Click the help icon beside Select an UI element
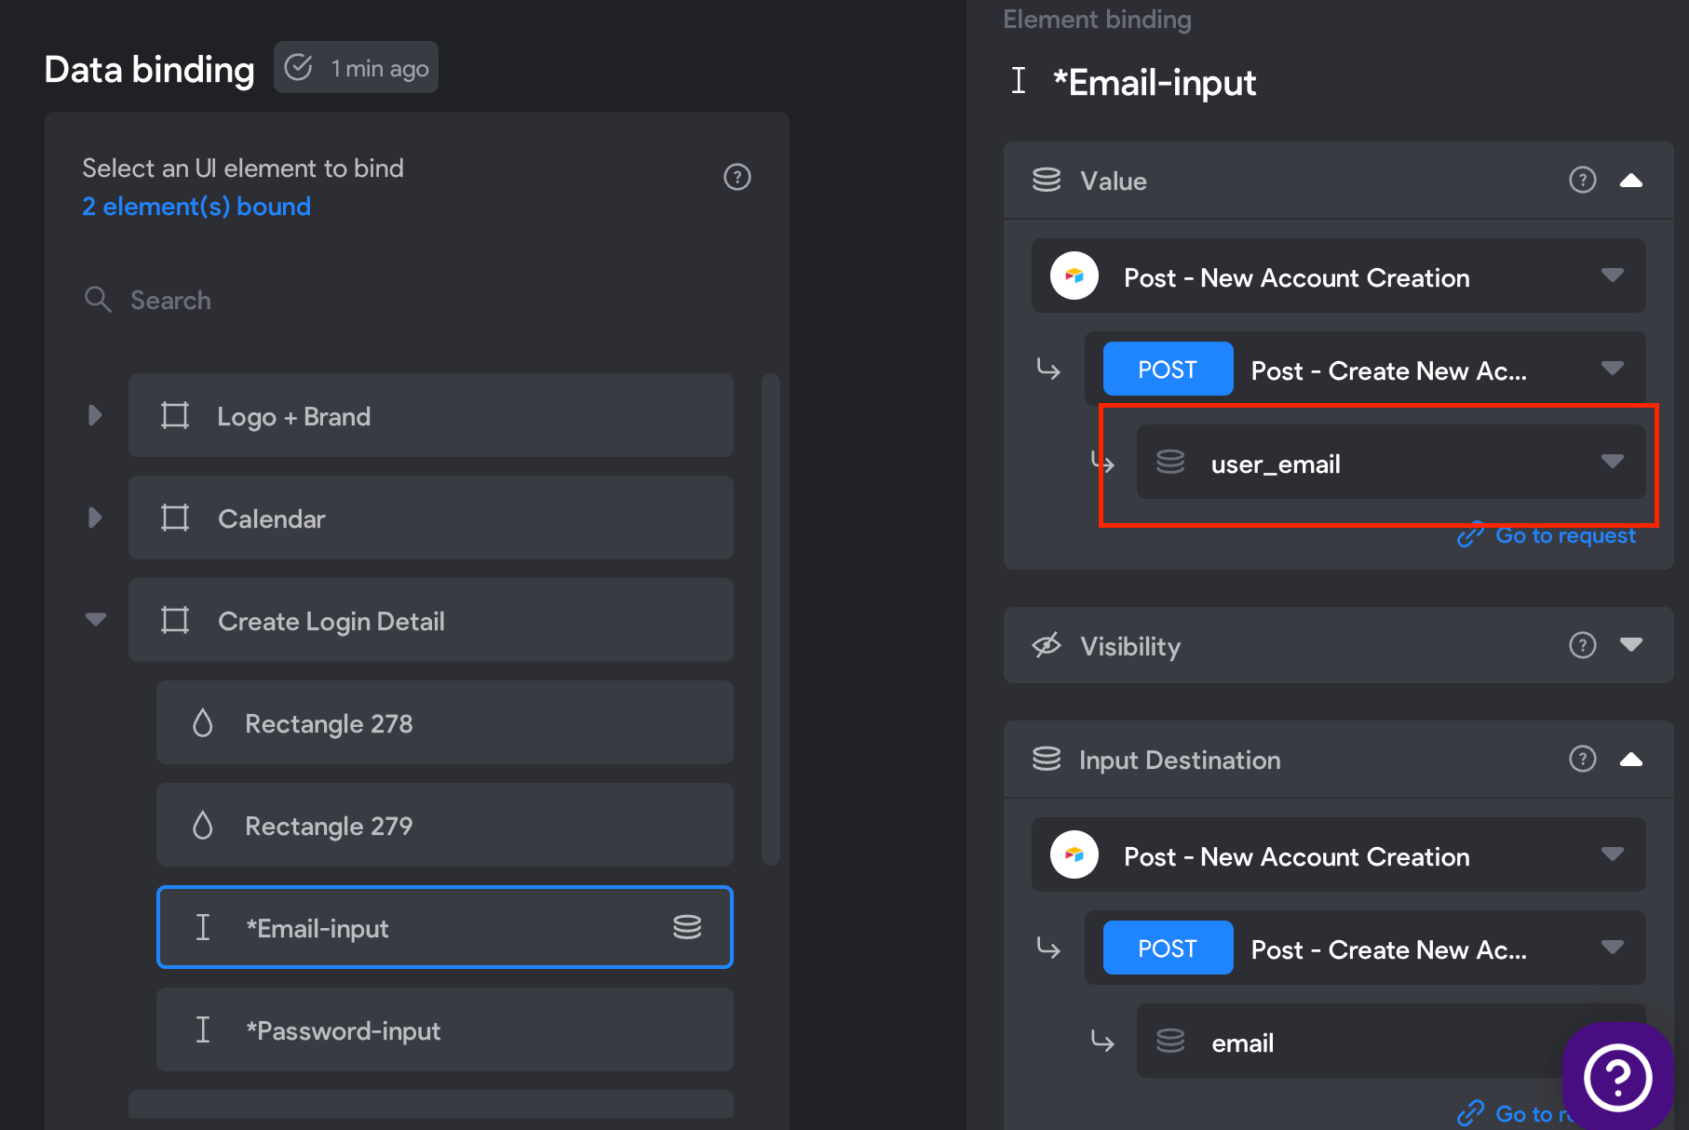 point(736,177)
